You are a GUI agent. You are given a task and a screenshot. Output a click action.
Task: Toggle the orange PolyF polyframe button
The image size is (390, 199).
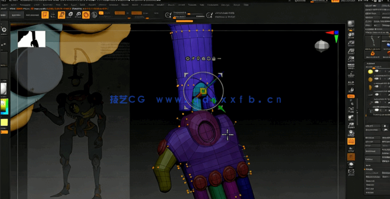tap(351, 141)
